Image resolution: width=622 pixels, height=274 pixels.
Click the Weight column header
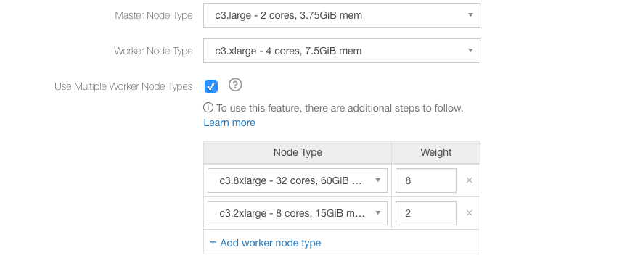coord(436,152)
